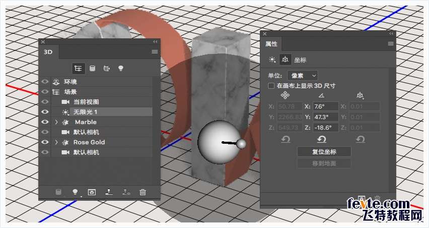Reset position with left circular arrow

coord(285,140)
